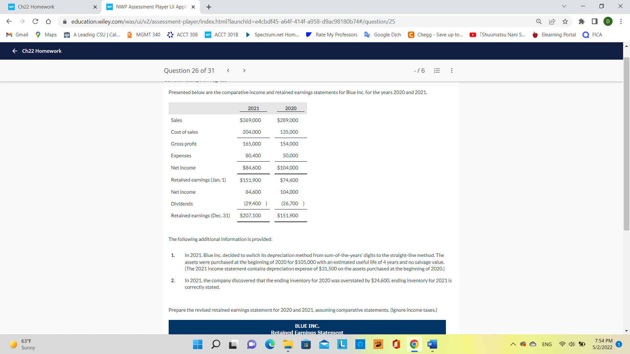Viewport: 630px width, 354px height.
Task: Reload the page using the refresh icon
Action: [35, 21]
